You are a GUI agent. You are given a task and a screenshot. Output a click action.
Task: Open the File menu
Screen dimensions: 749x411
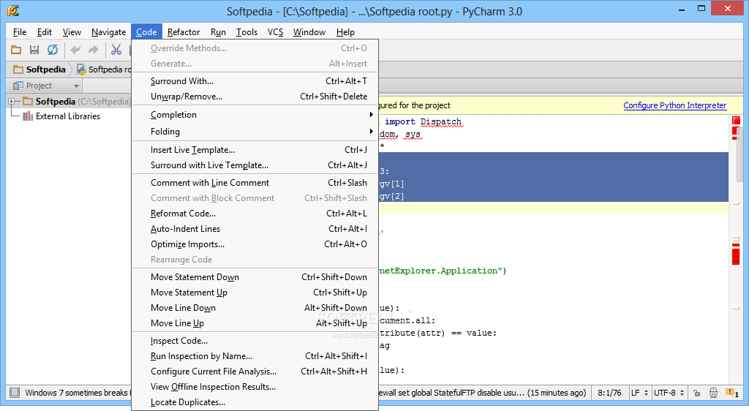(20, 32)
